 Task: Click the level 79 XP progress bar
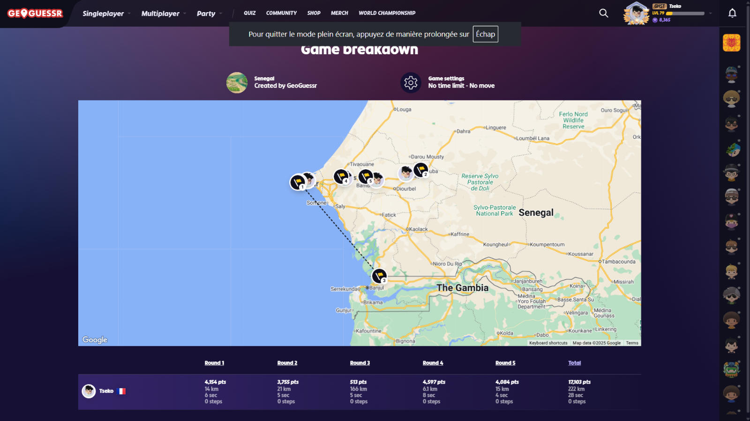point(685,14)
